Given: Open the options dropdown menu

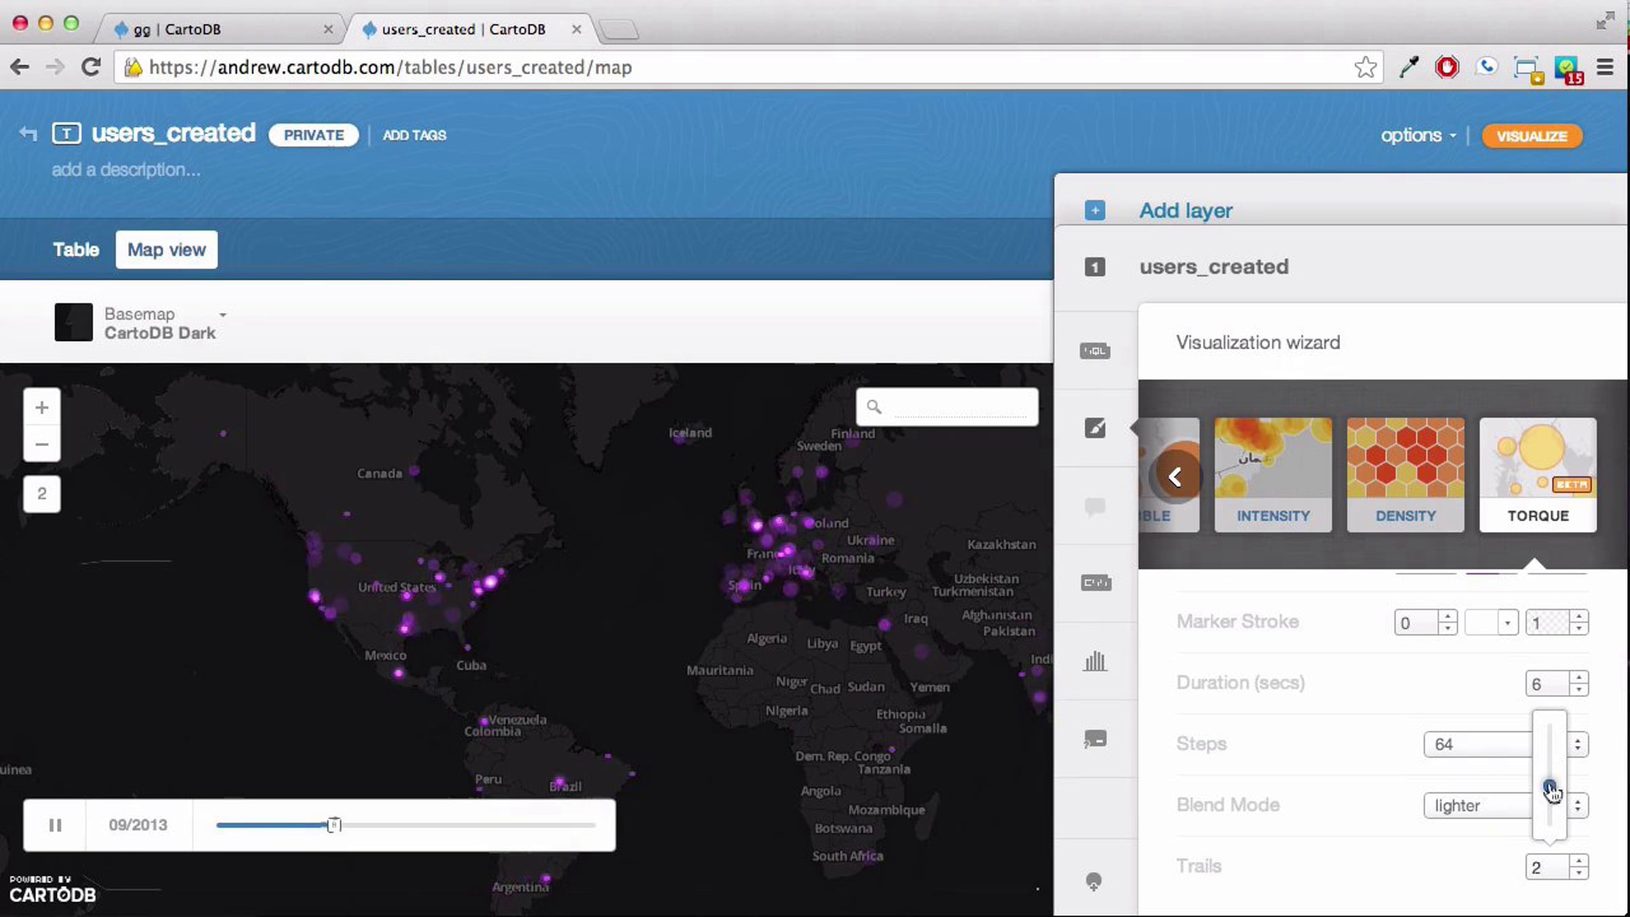Looking at the screenshot, I should tap(1418, 135).
